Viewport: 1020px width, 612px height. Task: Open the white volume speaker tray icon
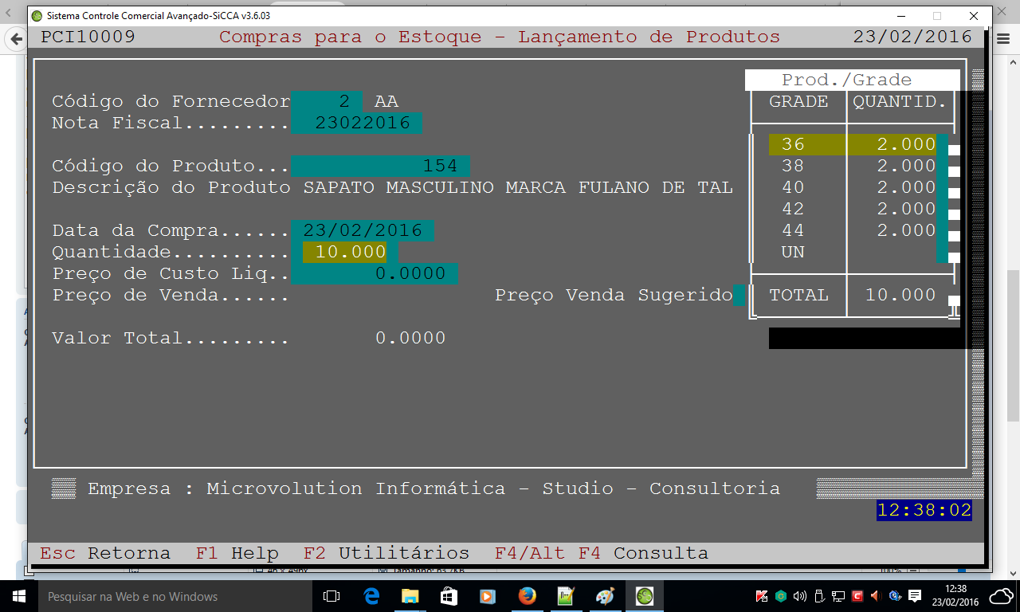[x=800, y=596]
